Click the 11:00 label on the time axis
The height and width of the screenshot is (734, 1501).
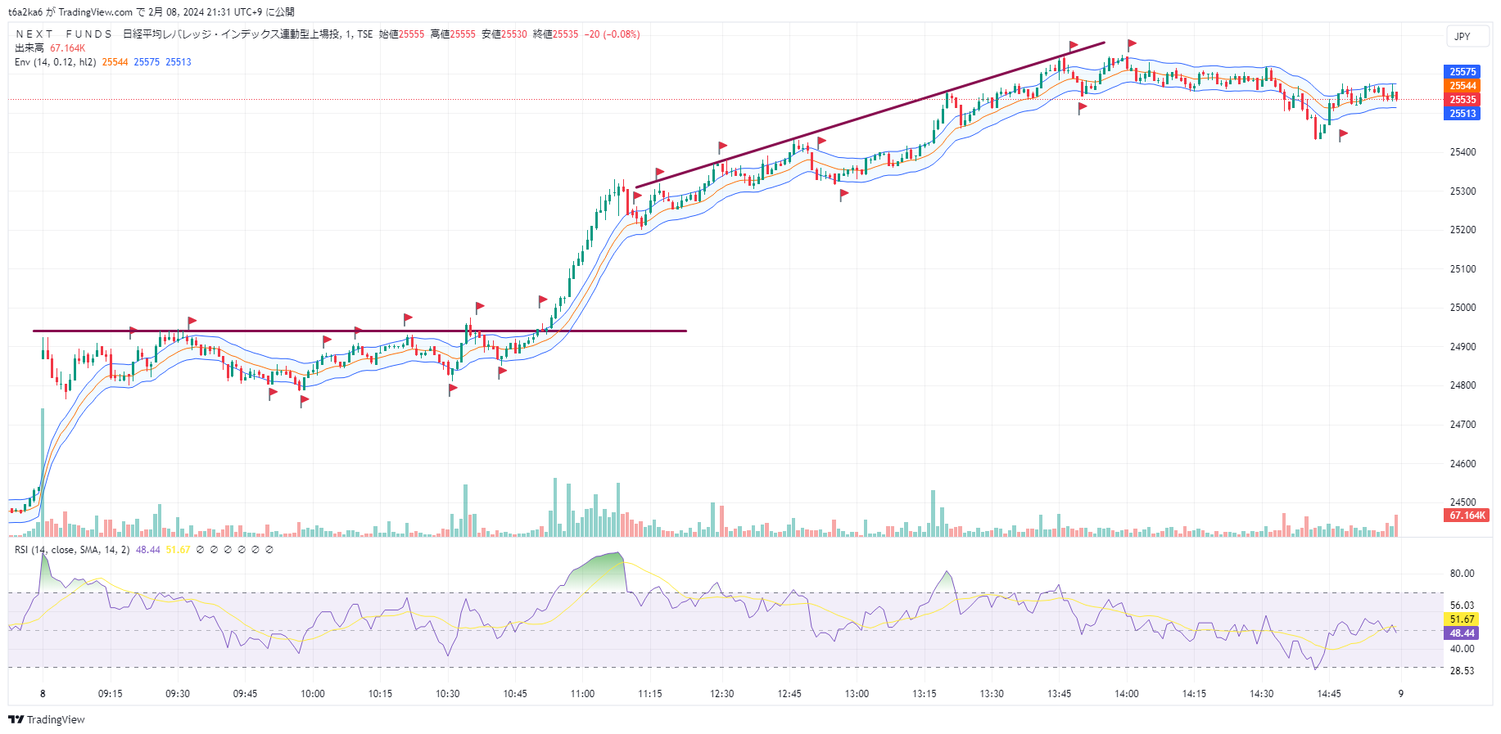pos(582,694)
